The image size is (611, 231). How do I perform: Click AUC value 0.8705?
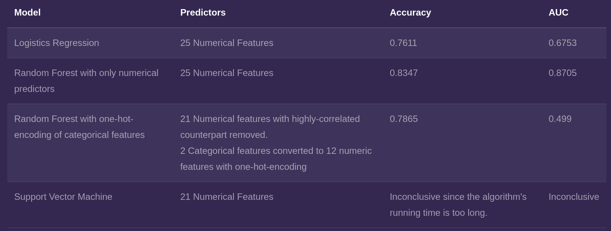(563, 73)
